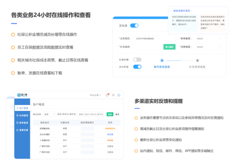
Task: Open the 单位名称 全部 dropdown
Action: 49,114
